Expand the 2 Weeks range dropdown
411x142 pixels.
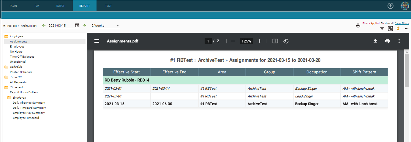(105, 26)
